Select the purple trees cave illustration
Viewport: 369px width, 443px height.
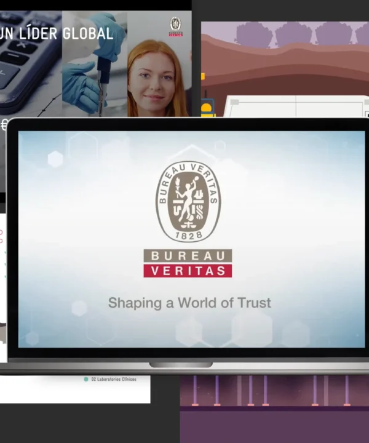(x=285, y=69)
